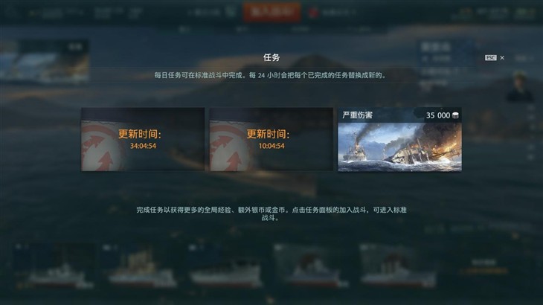
Task: Select the third ship in the bottom carousel
Action: click(227, 266)
